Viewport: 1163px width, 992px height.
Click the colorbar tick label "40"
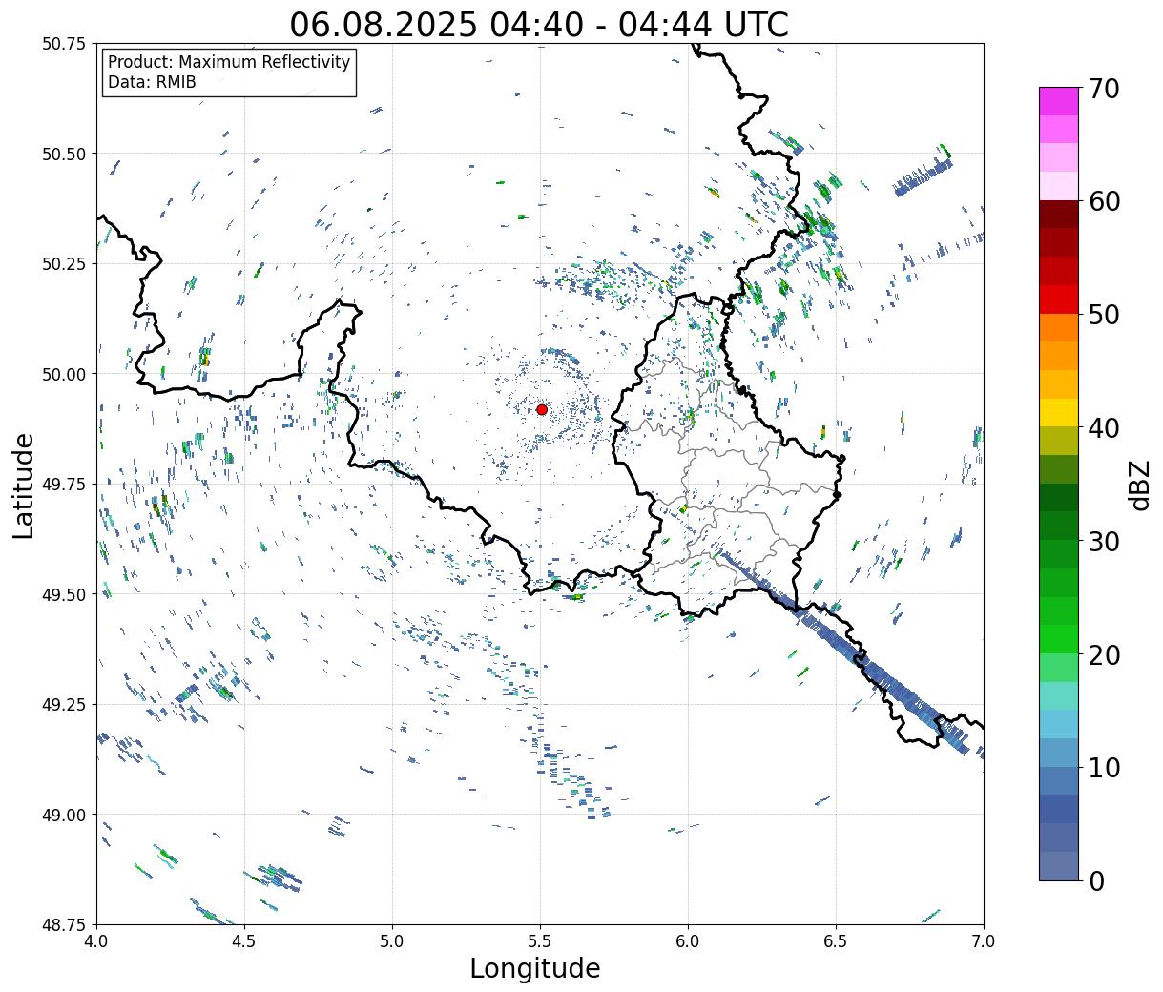coord(1104,427)
